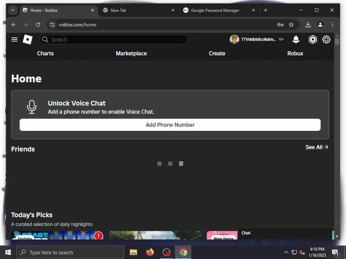Click the search magnifier icon in Roblox
Image resolution: width=346 pixels, height=259 pixels.
[45, 39]
